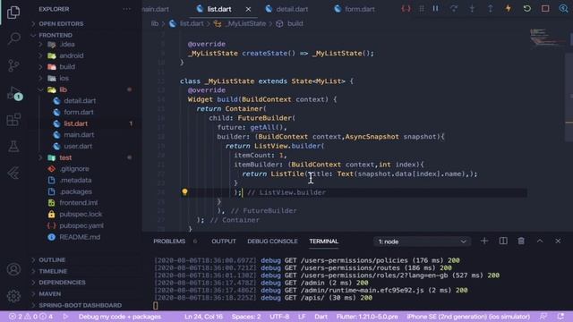
Task: Click the code minimap preview
Action: coord(547,37)
